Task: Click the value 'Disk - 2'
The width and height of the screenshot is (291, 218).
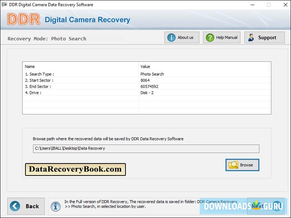Action: pos(147,93)
